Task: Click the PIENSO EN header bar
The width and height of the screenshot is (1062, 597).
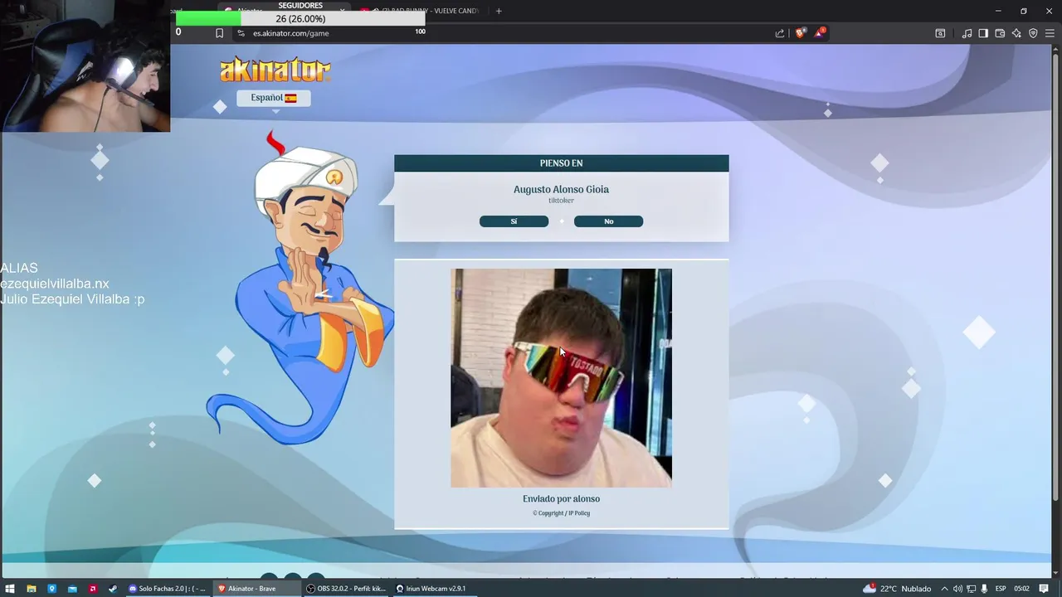Action: click(562, 163)
